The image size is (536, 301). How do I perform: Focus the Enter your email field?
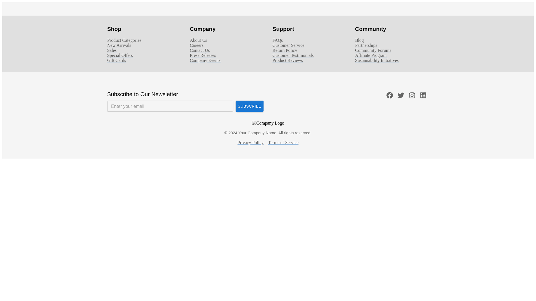click(170, 106)
